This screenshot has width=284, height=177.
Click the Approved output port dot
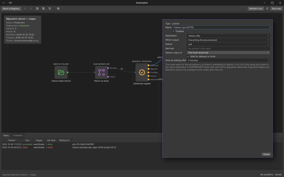[x=148, y=65]
